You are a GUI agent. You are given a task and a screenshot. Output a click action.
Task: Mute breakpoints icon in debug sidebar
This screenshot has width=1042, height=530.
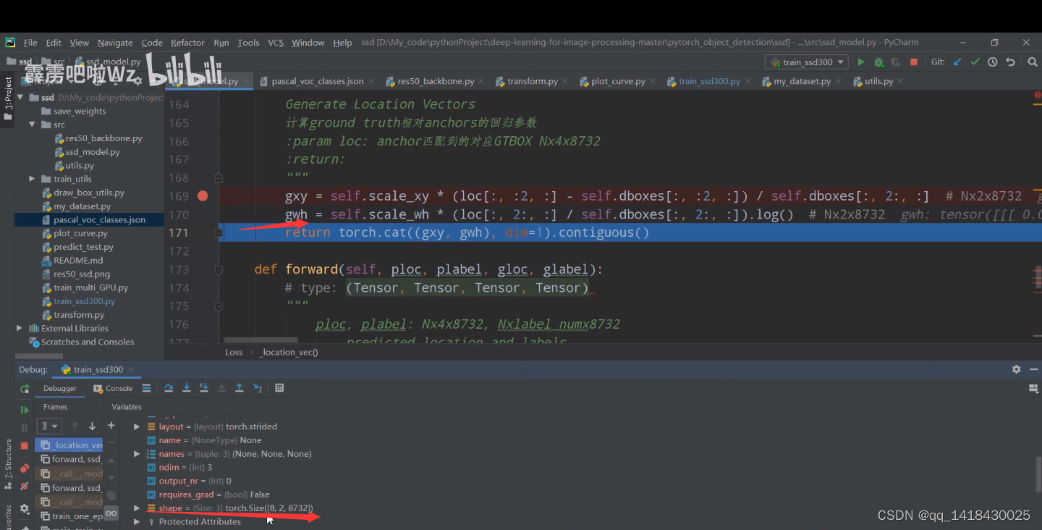tap(25, 486)
